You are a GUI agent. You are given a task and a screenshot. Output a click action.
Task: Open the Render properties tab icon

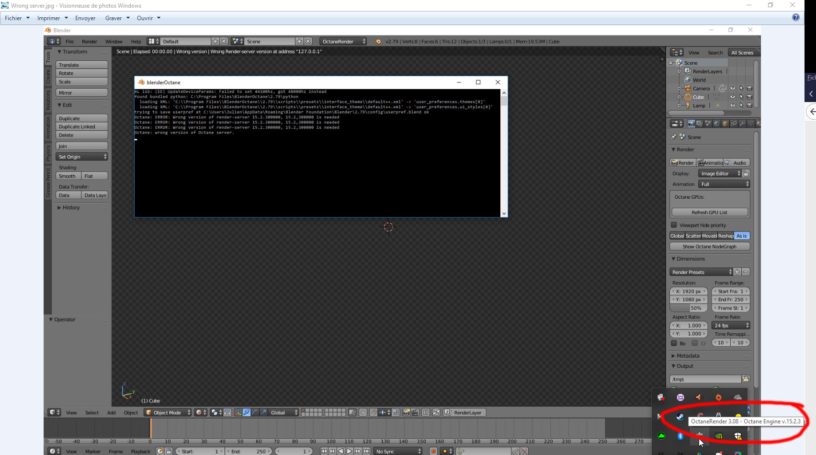(x=691, y=124)
